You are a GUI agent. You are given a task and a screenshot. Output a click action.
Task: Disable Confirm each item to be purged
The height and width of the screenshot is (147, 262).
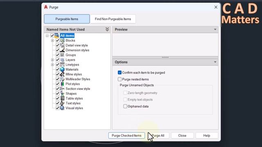pyautogui.click(x=120, y=73)
